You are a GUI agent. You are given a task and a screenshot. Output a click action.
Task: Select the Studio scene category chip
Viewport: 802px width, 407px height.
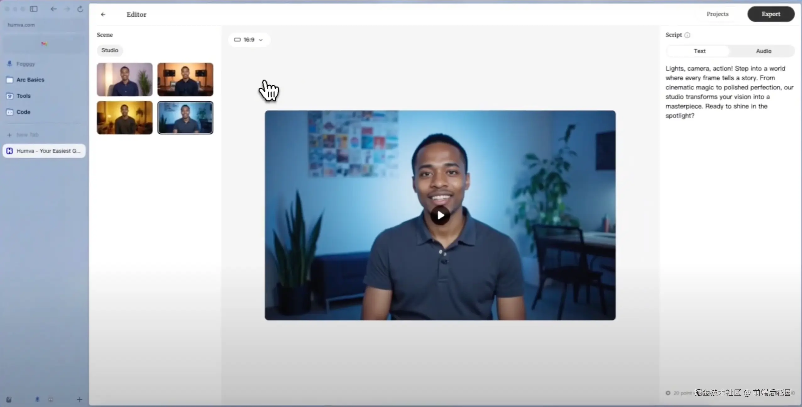point(110,50)
